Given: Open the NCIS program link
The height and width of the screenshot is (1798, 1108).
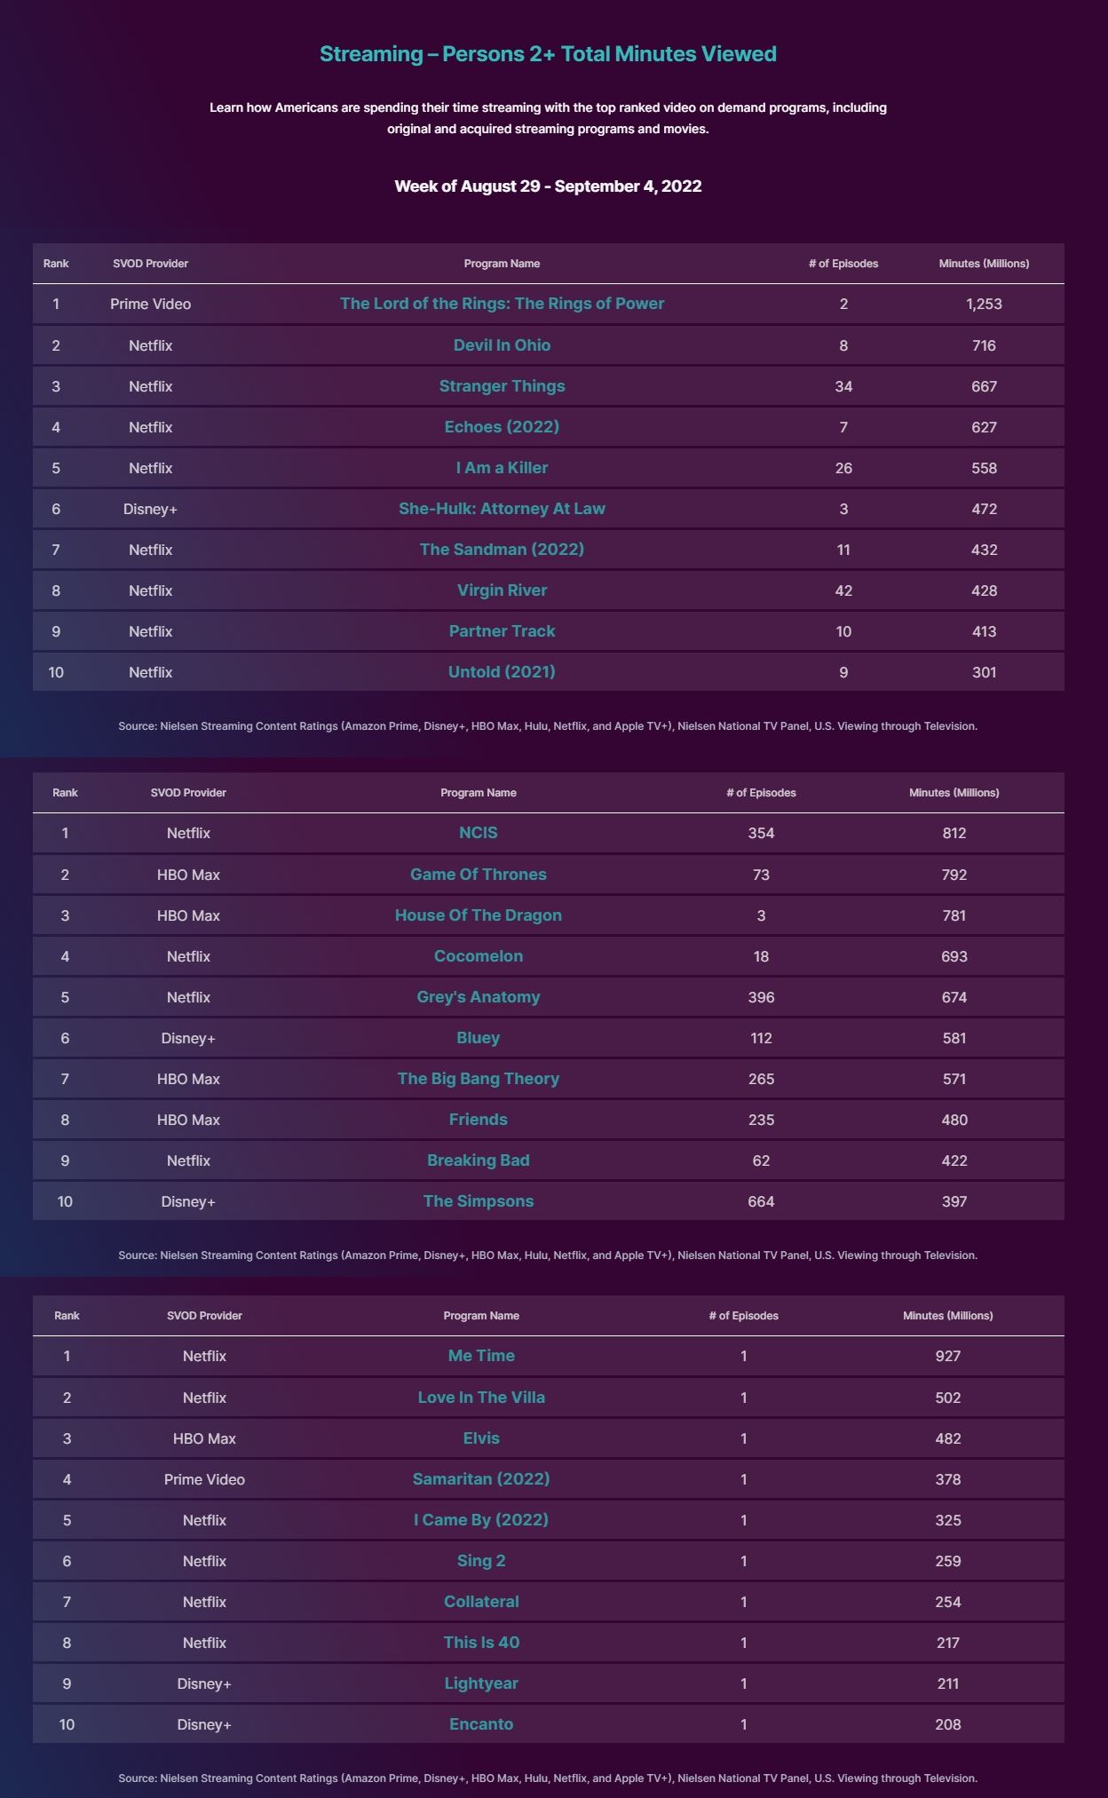Looking at the screenshot, I should pyautogui.click(x=478, y=833).
